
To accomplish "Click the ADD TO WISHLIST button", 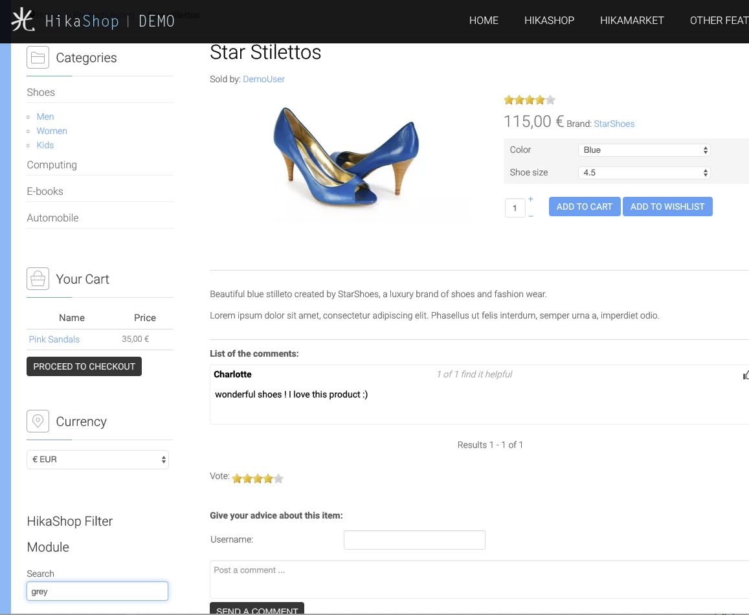I will (x=667, y=207).
